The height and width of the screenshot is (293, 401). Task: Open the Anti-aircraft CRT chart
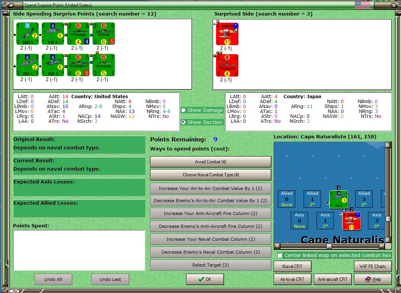coord(332,279)
